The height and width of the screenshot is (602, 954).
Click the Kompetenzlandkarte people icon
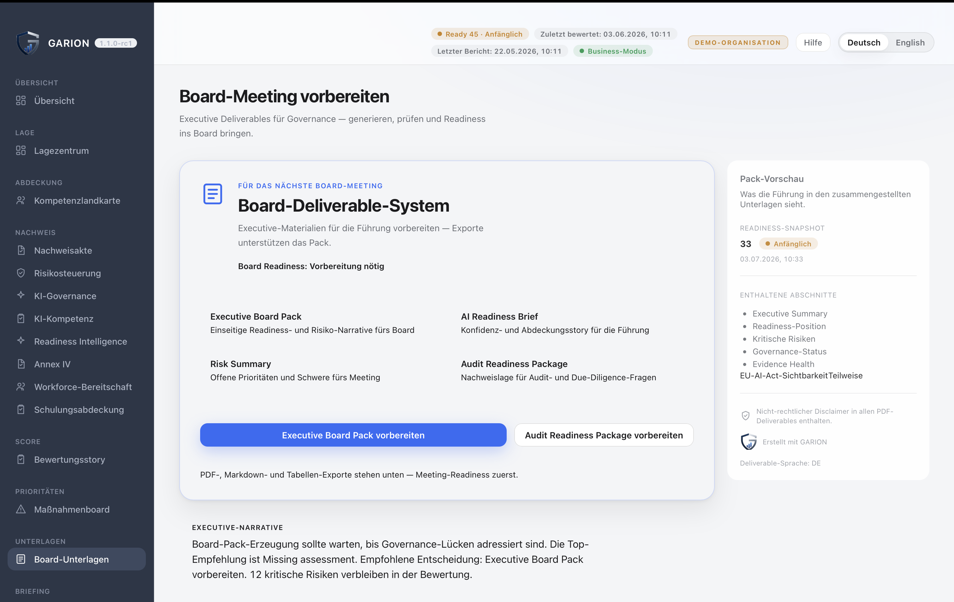click(21, 201)
